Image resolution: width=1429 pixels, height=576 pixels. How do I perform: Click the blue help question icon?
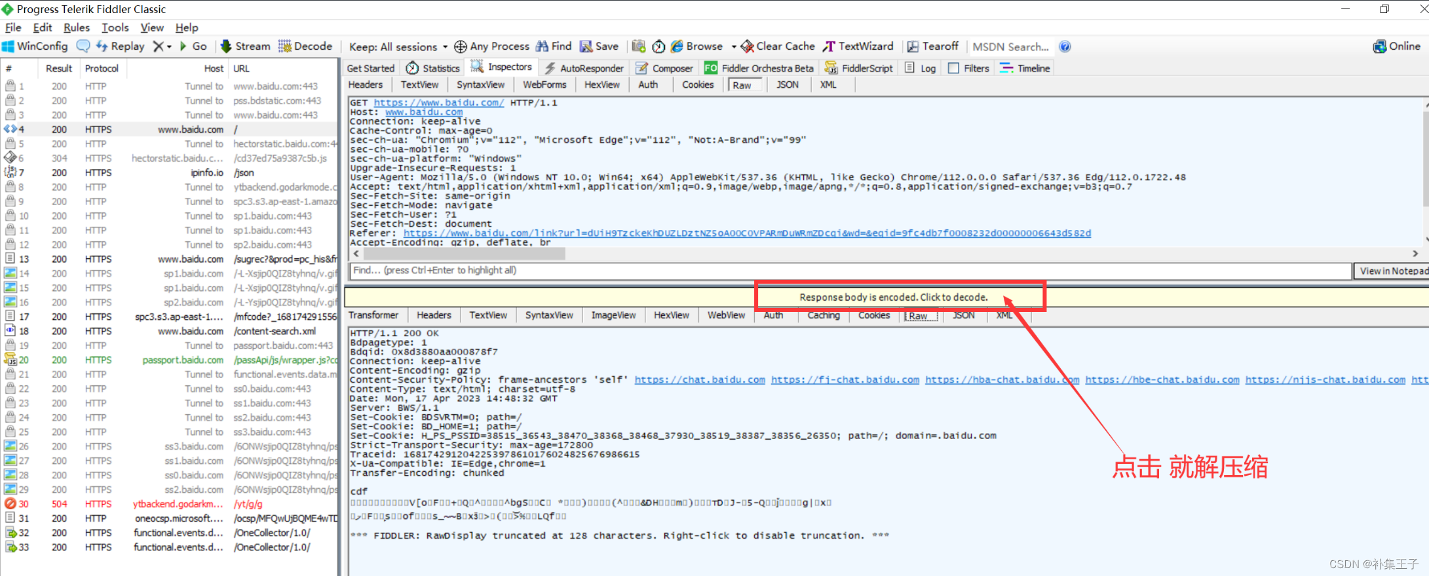(1065, 47)
